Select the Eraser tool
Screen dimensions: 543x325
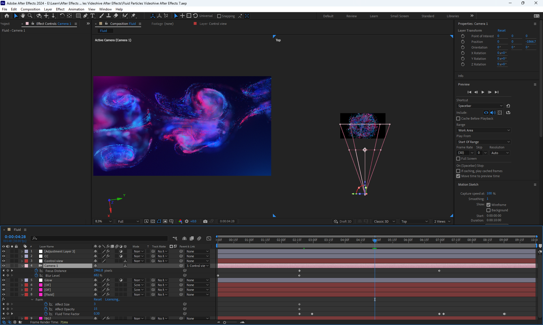pyautogui.click(x=116, y=16)
